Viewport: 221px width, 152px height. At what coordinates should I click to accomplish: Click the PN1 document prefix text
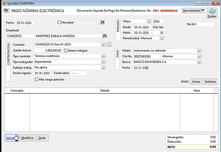pos(156,11)
